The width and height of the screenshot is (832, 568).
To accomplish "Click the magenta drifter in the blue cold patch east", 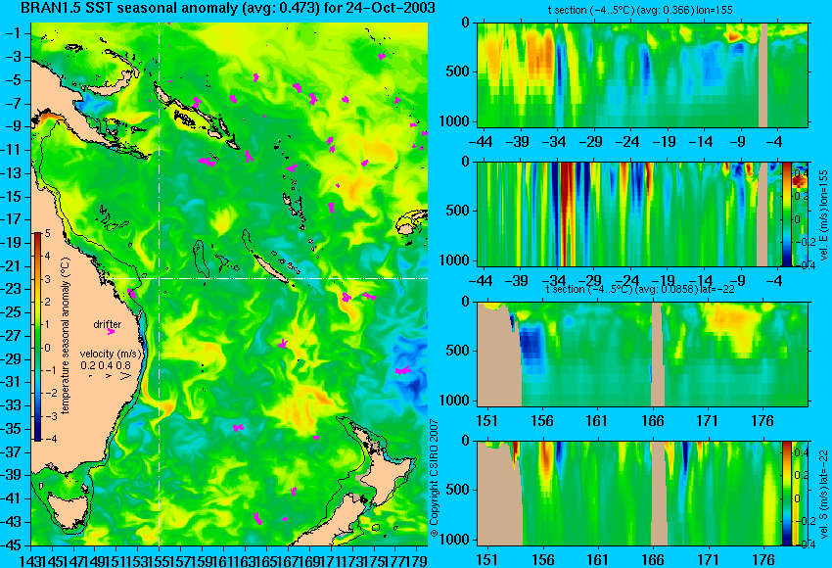I will [x=402, y=370].
